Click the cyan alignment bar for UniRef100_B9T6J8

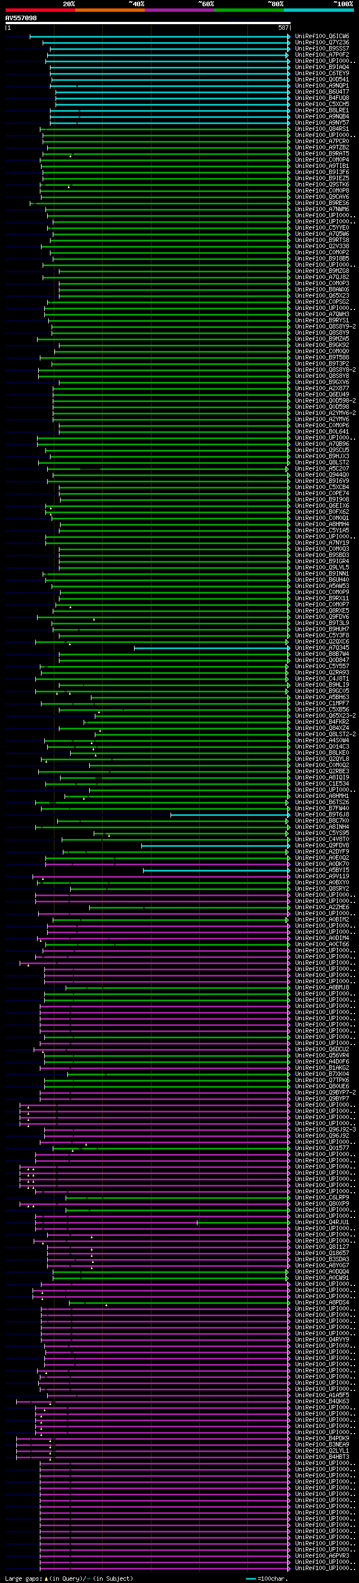point(229,815)
